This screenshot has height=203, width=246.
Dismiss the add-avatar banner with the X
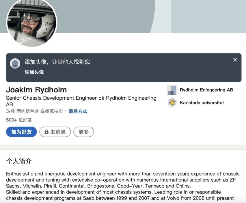pyautogui.click(x=235, y=59)
